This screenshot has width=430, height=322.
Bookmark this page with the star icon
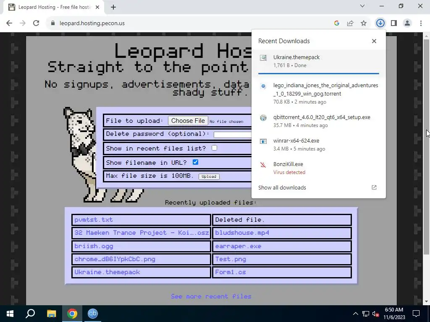click(364, 23)
